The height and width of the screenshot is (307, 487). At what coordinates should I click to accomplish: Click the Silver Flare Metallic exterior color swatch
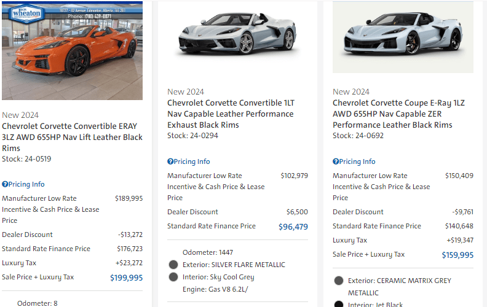173,265
